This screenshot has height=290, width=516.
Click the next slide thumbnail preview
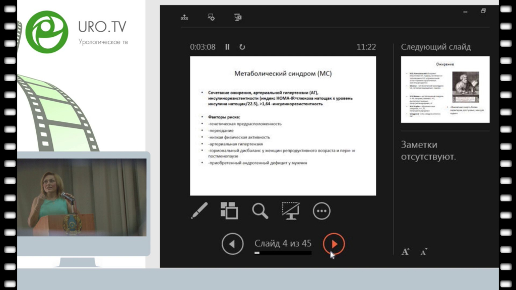(x=445, y=89)
